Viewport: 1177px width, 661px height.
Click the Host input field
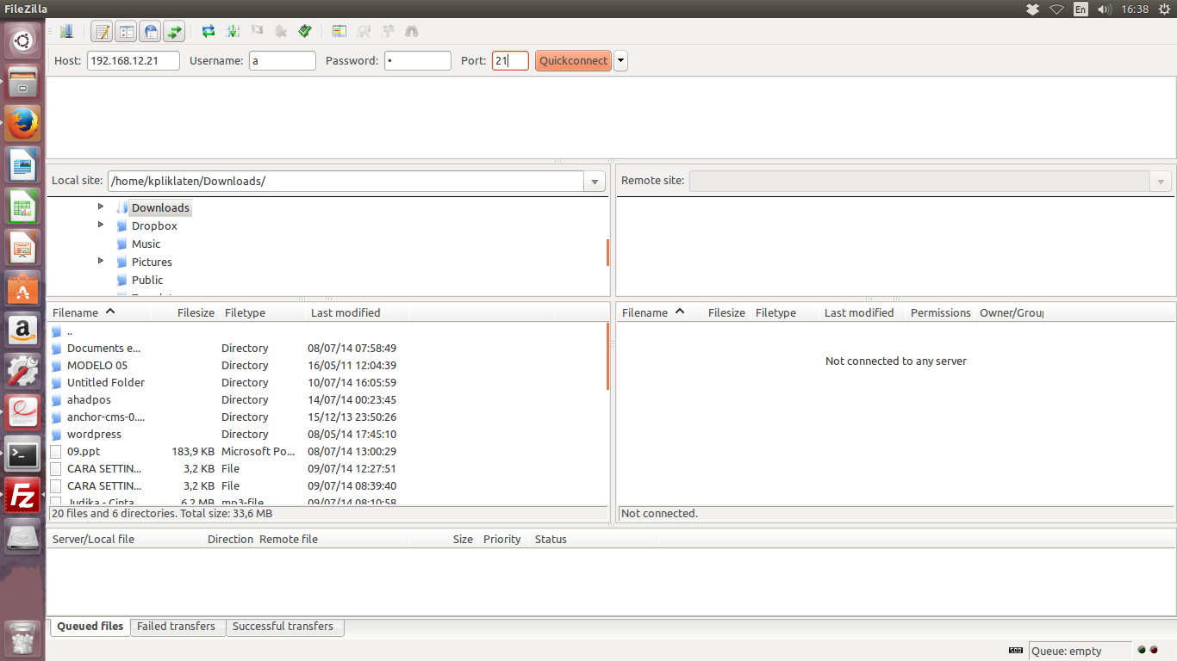pyautogui.click(x=134, y=61)
